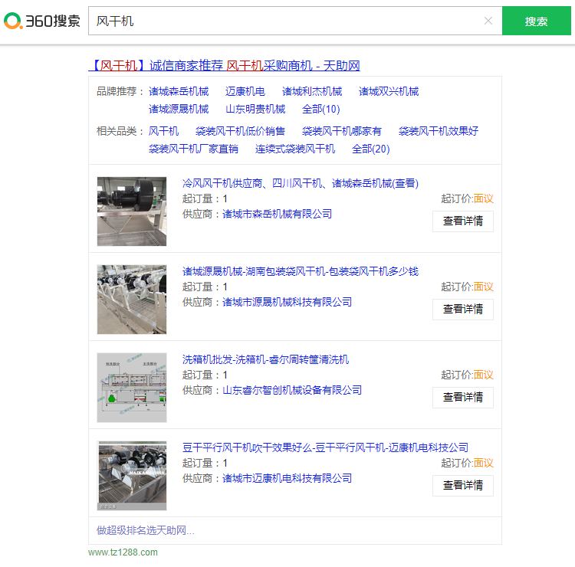Click the 360搜索 logo
This screenshot has width=575, height=567.
tap(42, 21)
